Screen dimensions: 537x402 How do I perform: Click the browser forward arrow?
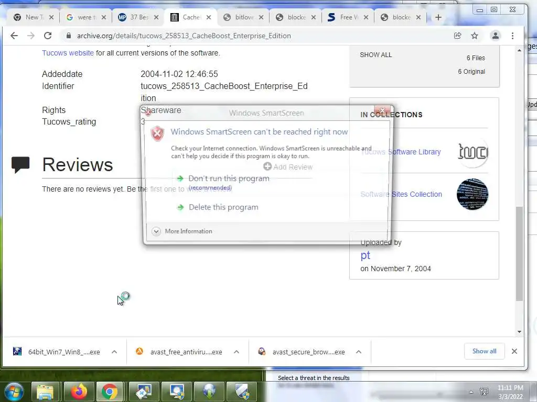[31, 36]
